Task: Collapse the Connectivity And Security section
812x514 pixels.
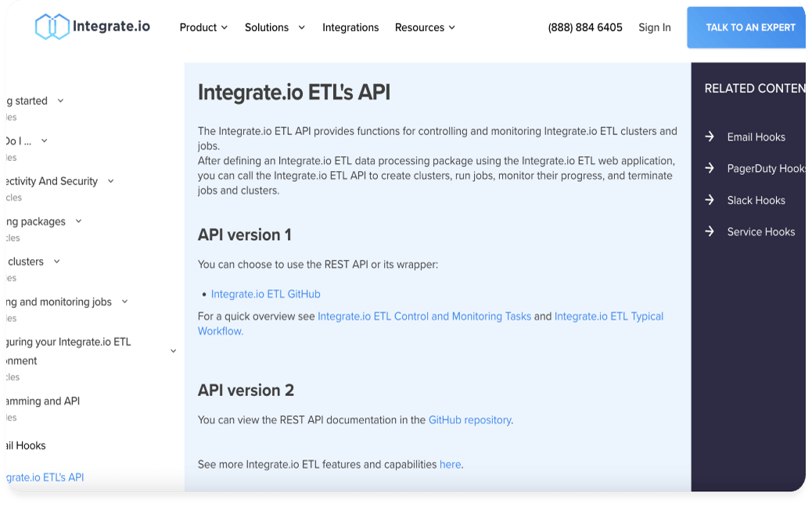Action: click(110, 180)
